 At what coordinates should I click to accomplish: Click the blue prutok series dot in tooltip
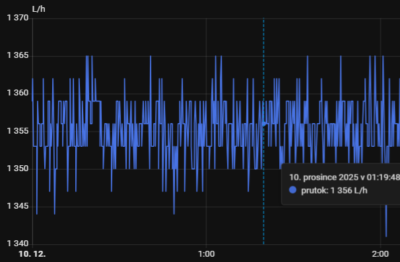tap(292, 190)
